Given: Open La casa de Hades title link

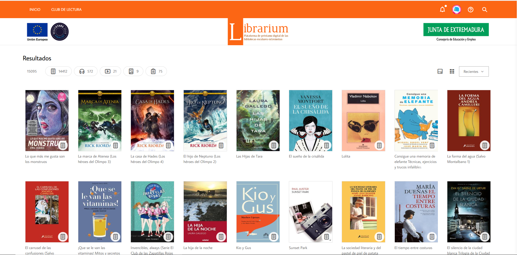Looking at the screenshot, I should pyautogui.click(x=148, y=159).
